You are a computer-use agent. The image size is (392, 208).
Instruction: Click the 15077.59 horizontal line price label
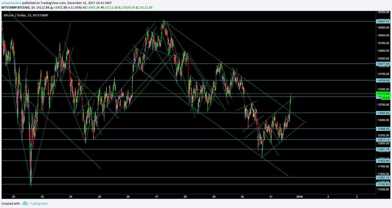(383, 64)
